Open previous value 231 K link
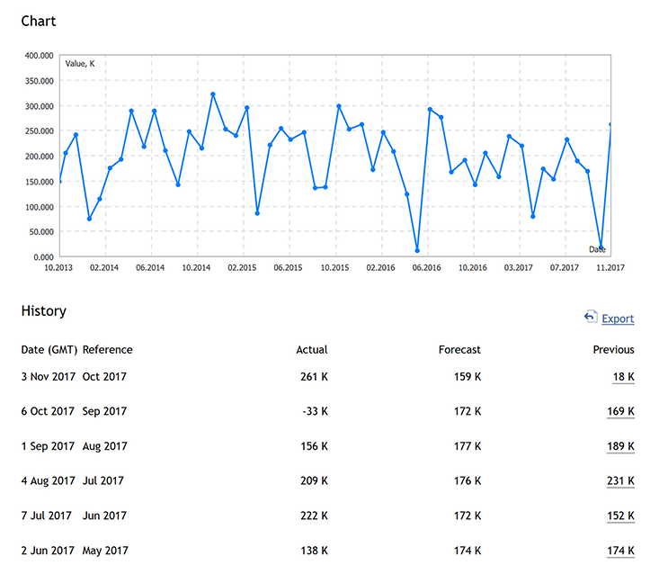 pos(620,480)
